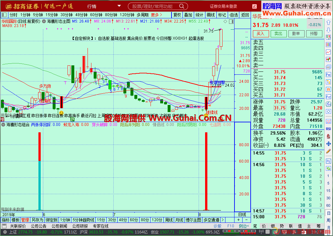This screenshot has height=236, width=333.
Task: Switch to weekly period 周 in the sidebar
Action: [328, 220]
